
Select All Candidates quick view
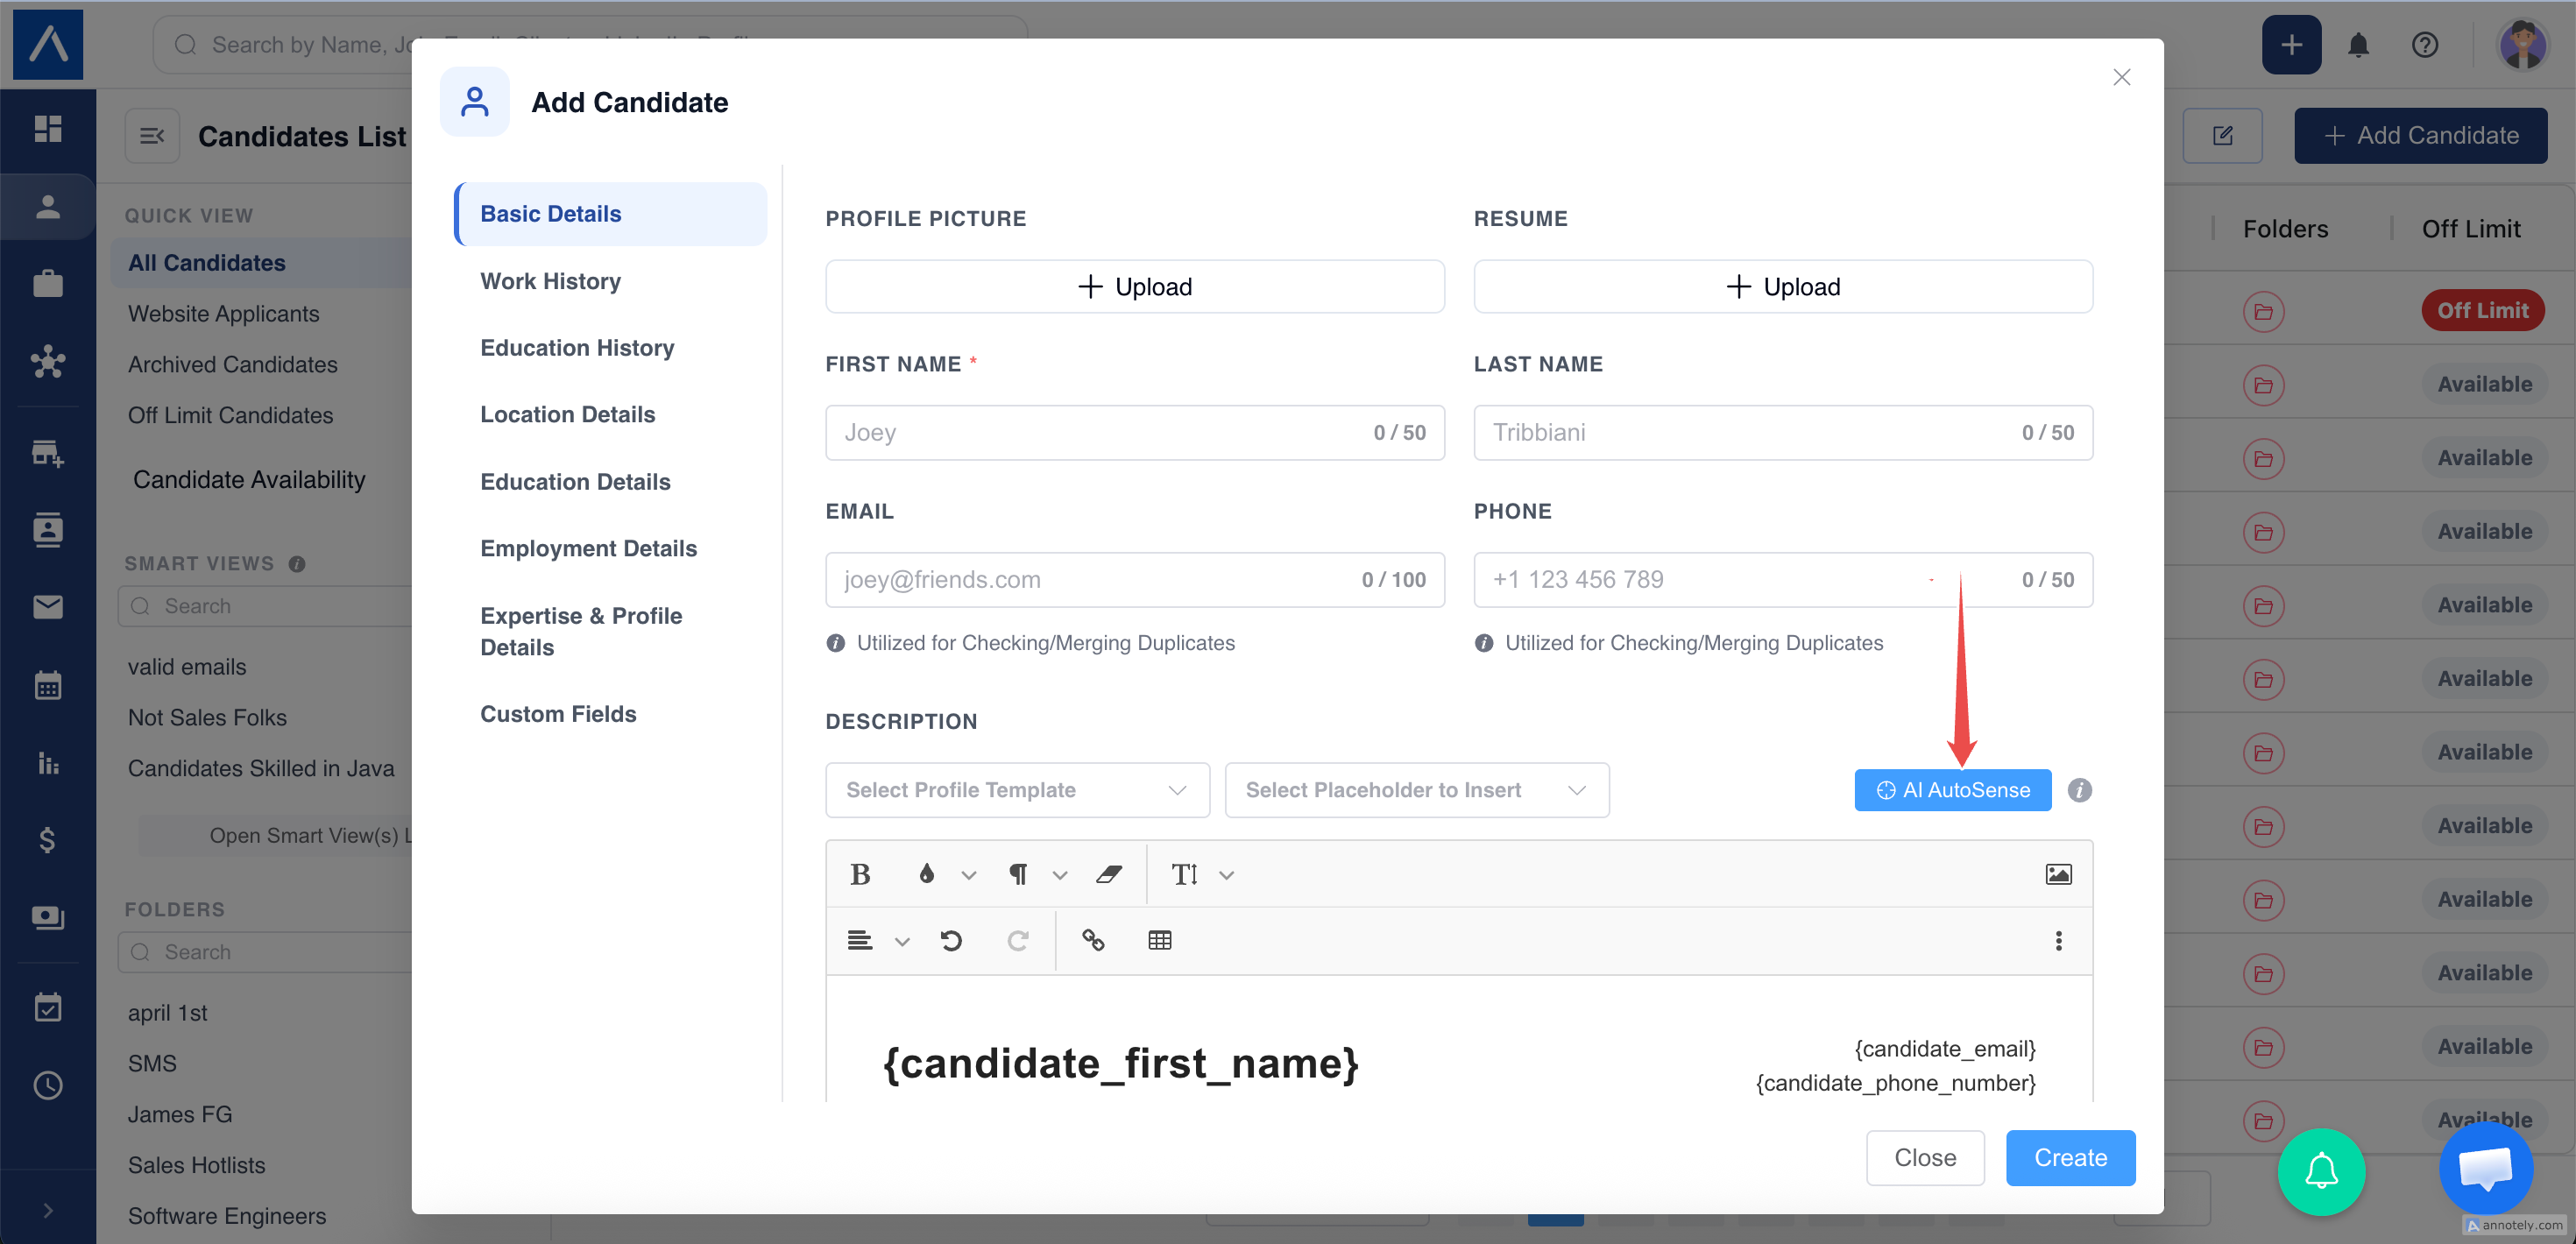point(206,263)
